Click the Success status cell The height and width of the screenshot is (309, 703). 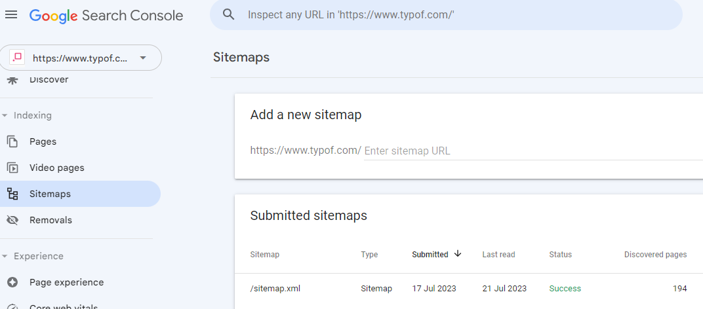point(565,289)
